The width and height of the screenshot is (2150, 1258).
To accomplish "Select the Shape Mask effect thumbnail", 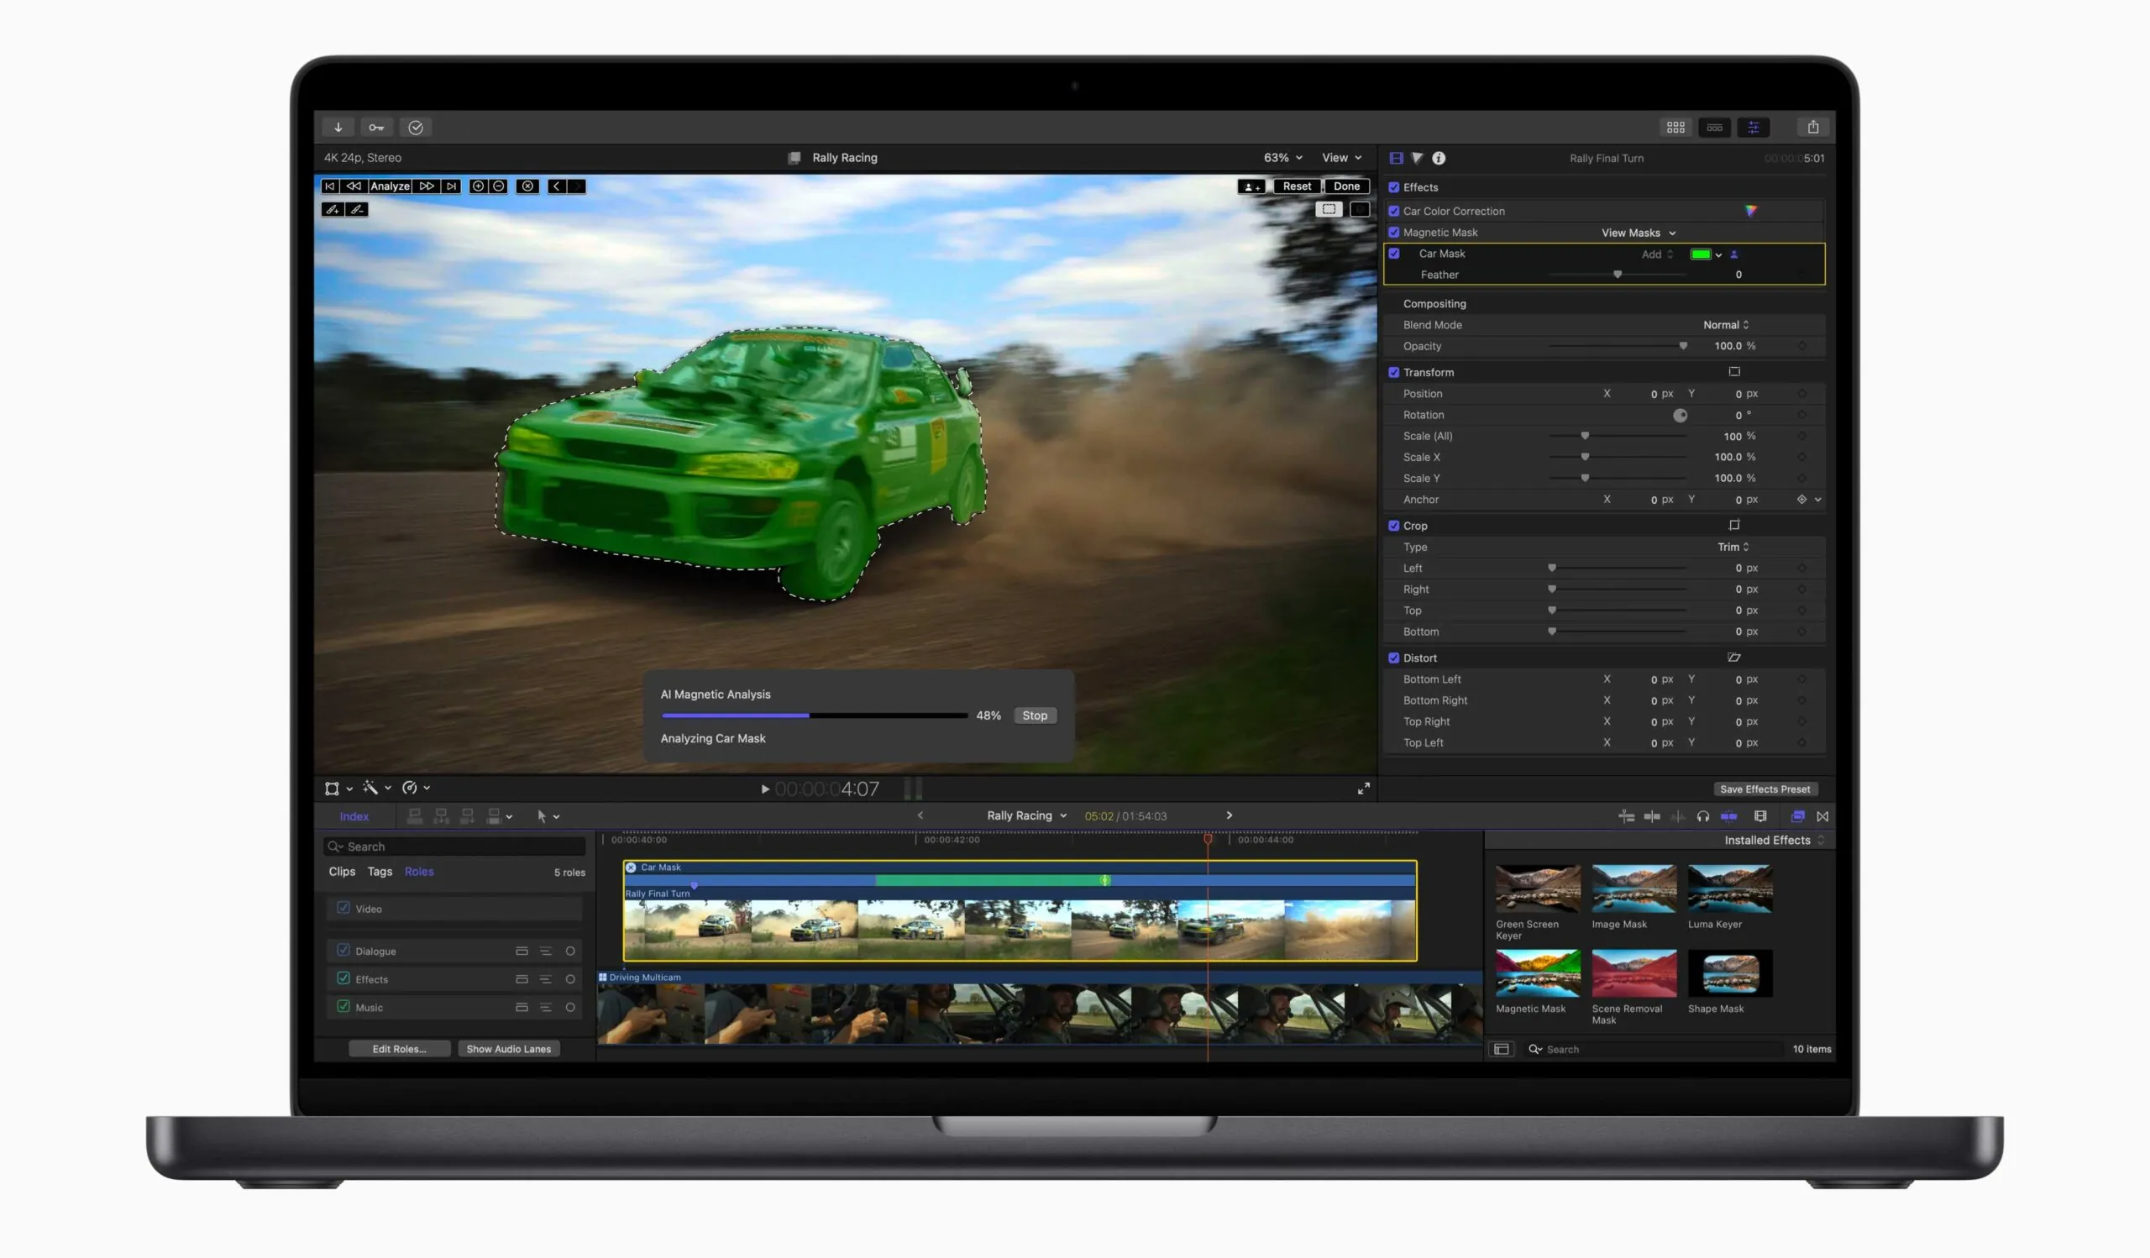I will (1729, 972).
